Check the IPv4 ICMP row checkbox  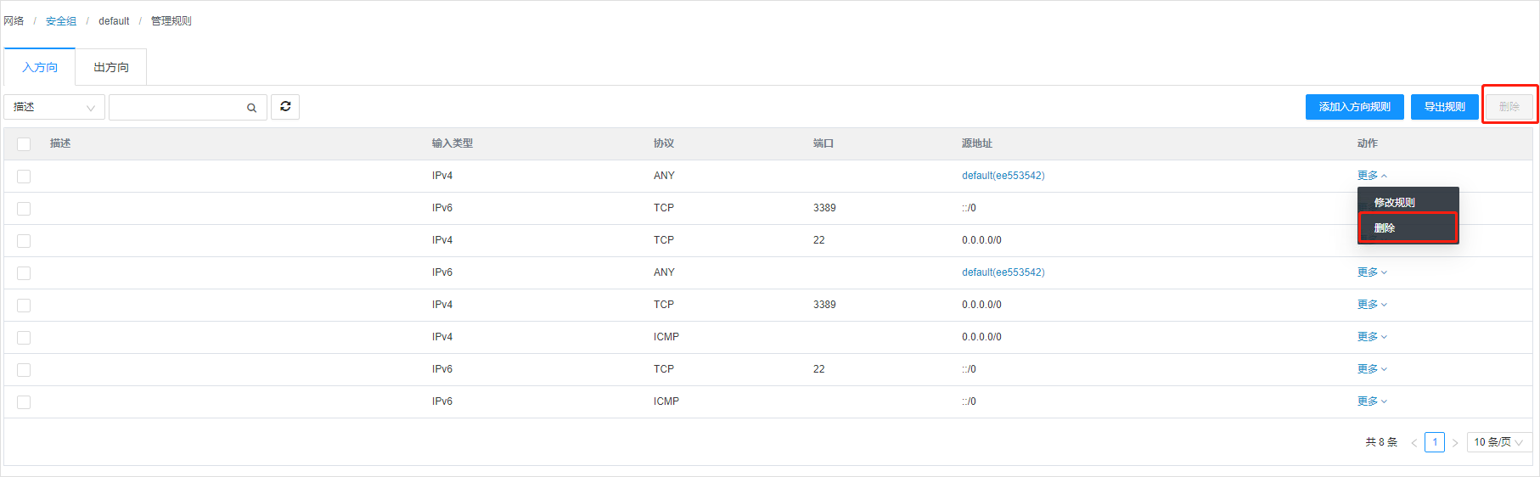click(24, 338)
